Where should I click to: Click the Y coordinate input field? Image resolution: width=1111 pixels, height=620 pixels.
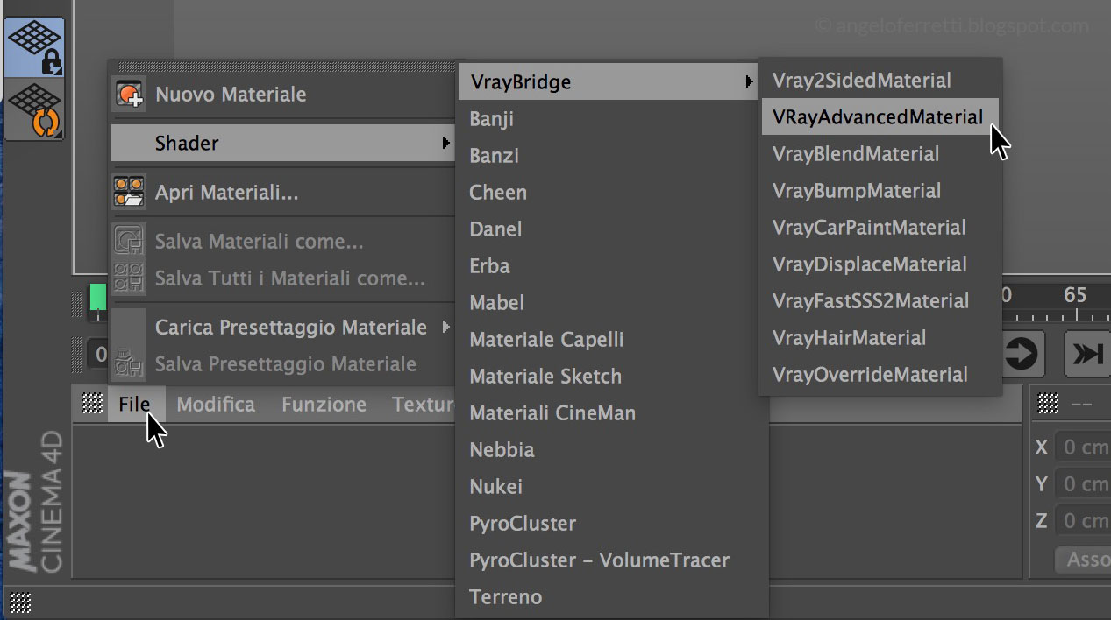click(1083, 484)
